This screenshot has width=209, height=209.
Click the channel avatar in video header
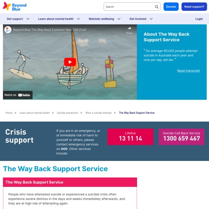pyautogui.click(x=8, y=30)
